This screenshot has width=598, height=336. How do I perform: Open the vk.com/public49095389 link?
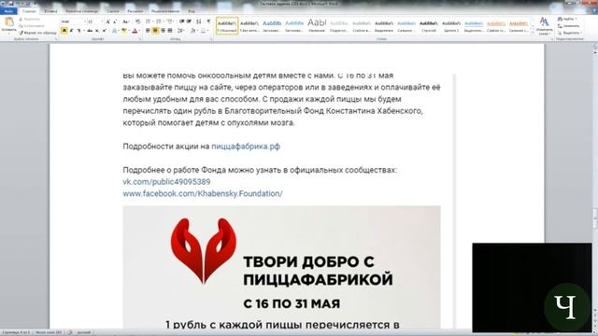[166, 182]
